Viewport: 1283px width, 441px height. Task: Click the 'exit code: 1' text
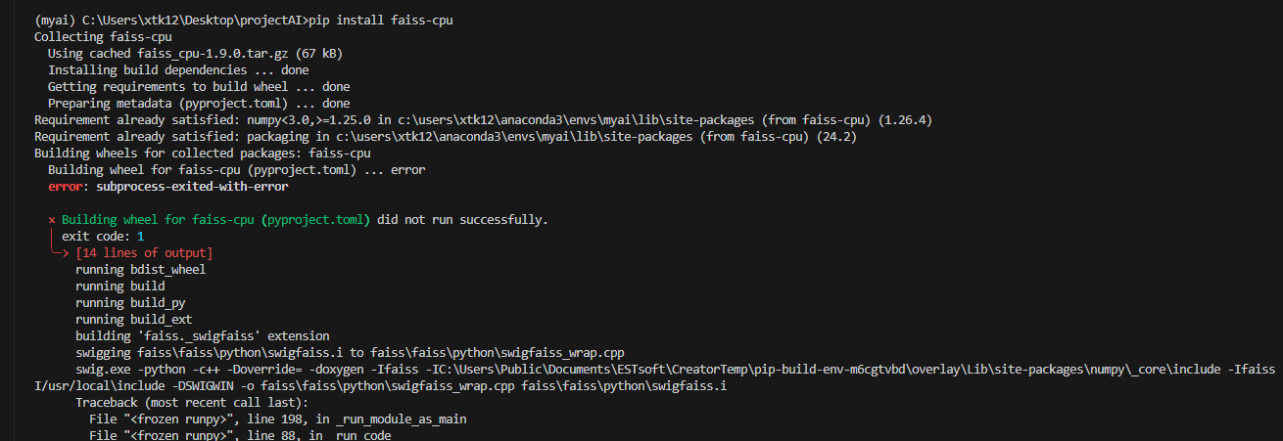pos(103,236)
